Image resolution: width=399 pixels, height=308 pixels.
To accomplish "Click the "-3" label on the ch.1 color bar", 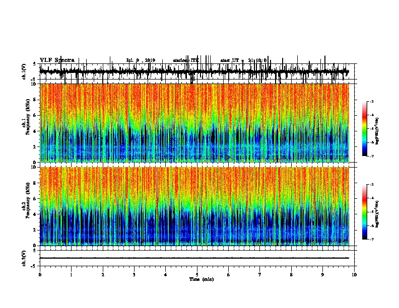I will pos(372,102).
